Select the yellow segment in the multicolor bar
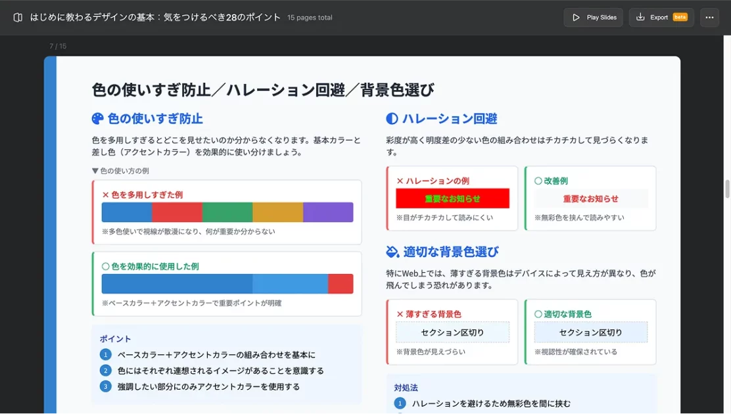The image size is (731, 414). click(x=277, y=212)
